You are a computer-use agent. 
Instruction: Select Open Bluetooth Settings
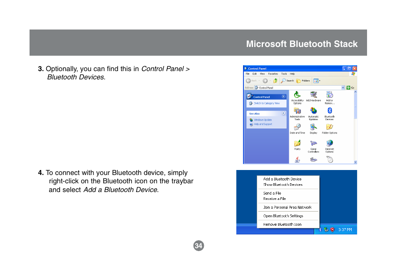(x=283, y=216)
